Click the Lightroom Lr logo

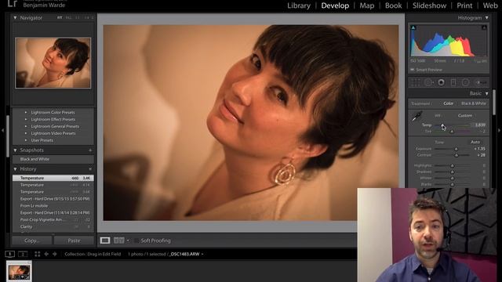[x=13, y=3]
